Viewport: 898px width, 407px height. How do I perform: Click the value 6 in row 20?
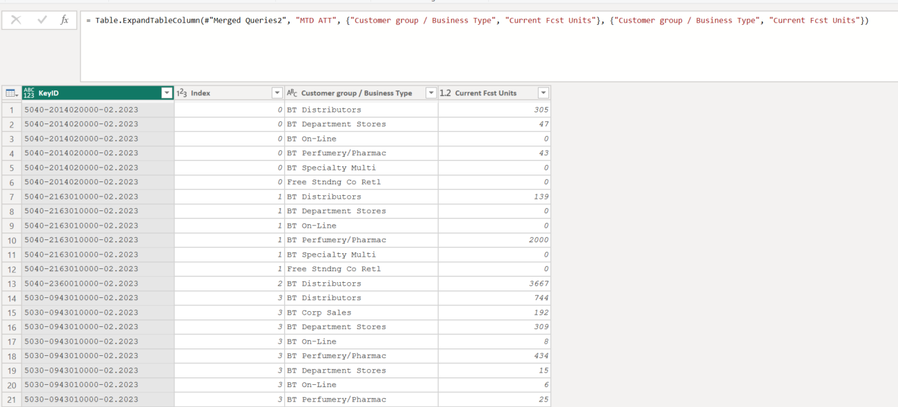[x=546, y=385]
